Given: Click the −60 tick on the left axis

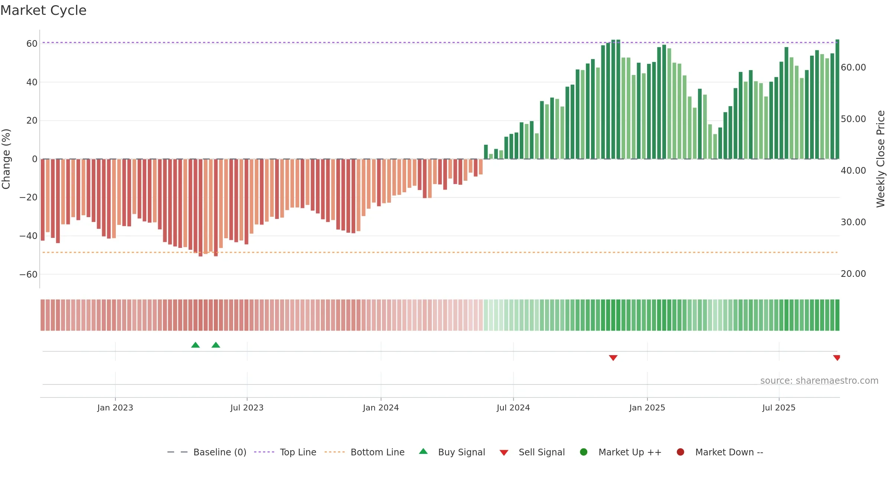Looking at the screenshot, I should [29, 275].
